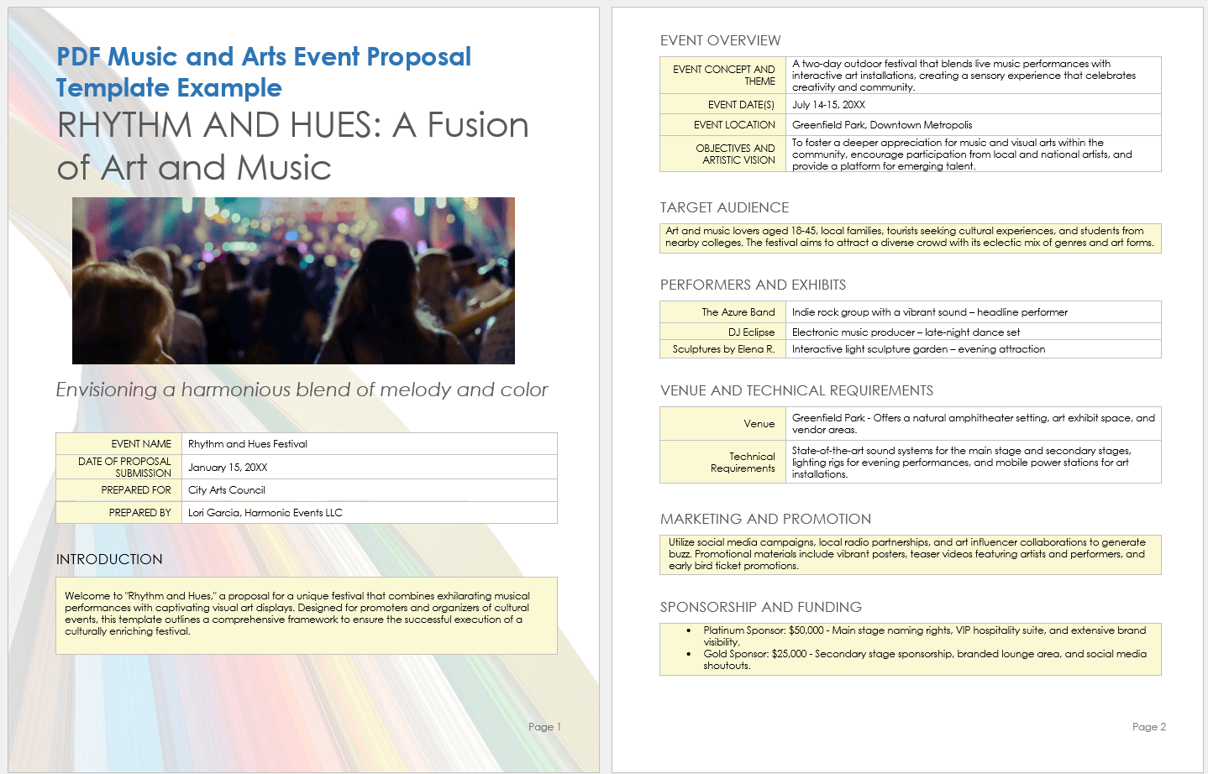
Task: Click the 'Platinum Sponsor: $50,000' bullet
Action: coord(924,635)
